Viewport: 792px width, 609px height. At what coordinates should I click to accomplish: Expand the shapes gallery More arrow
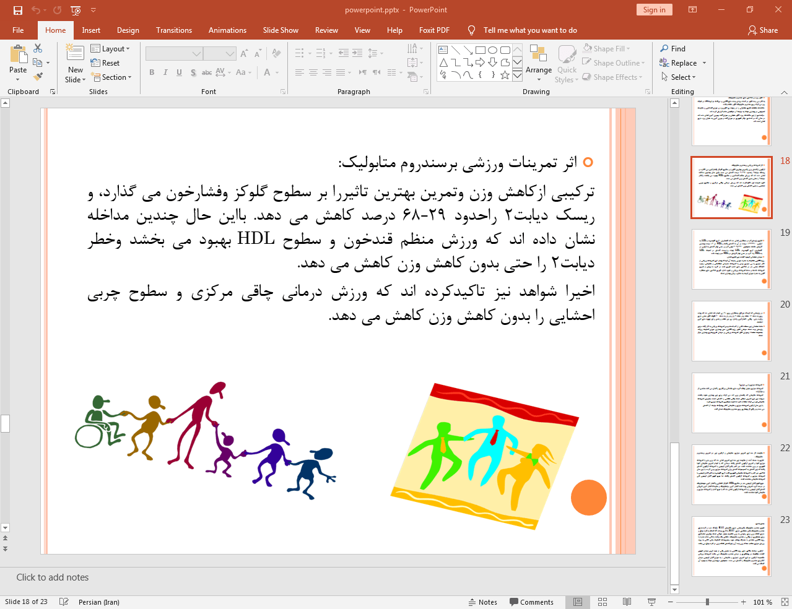click(517, 75)
